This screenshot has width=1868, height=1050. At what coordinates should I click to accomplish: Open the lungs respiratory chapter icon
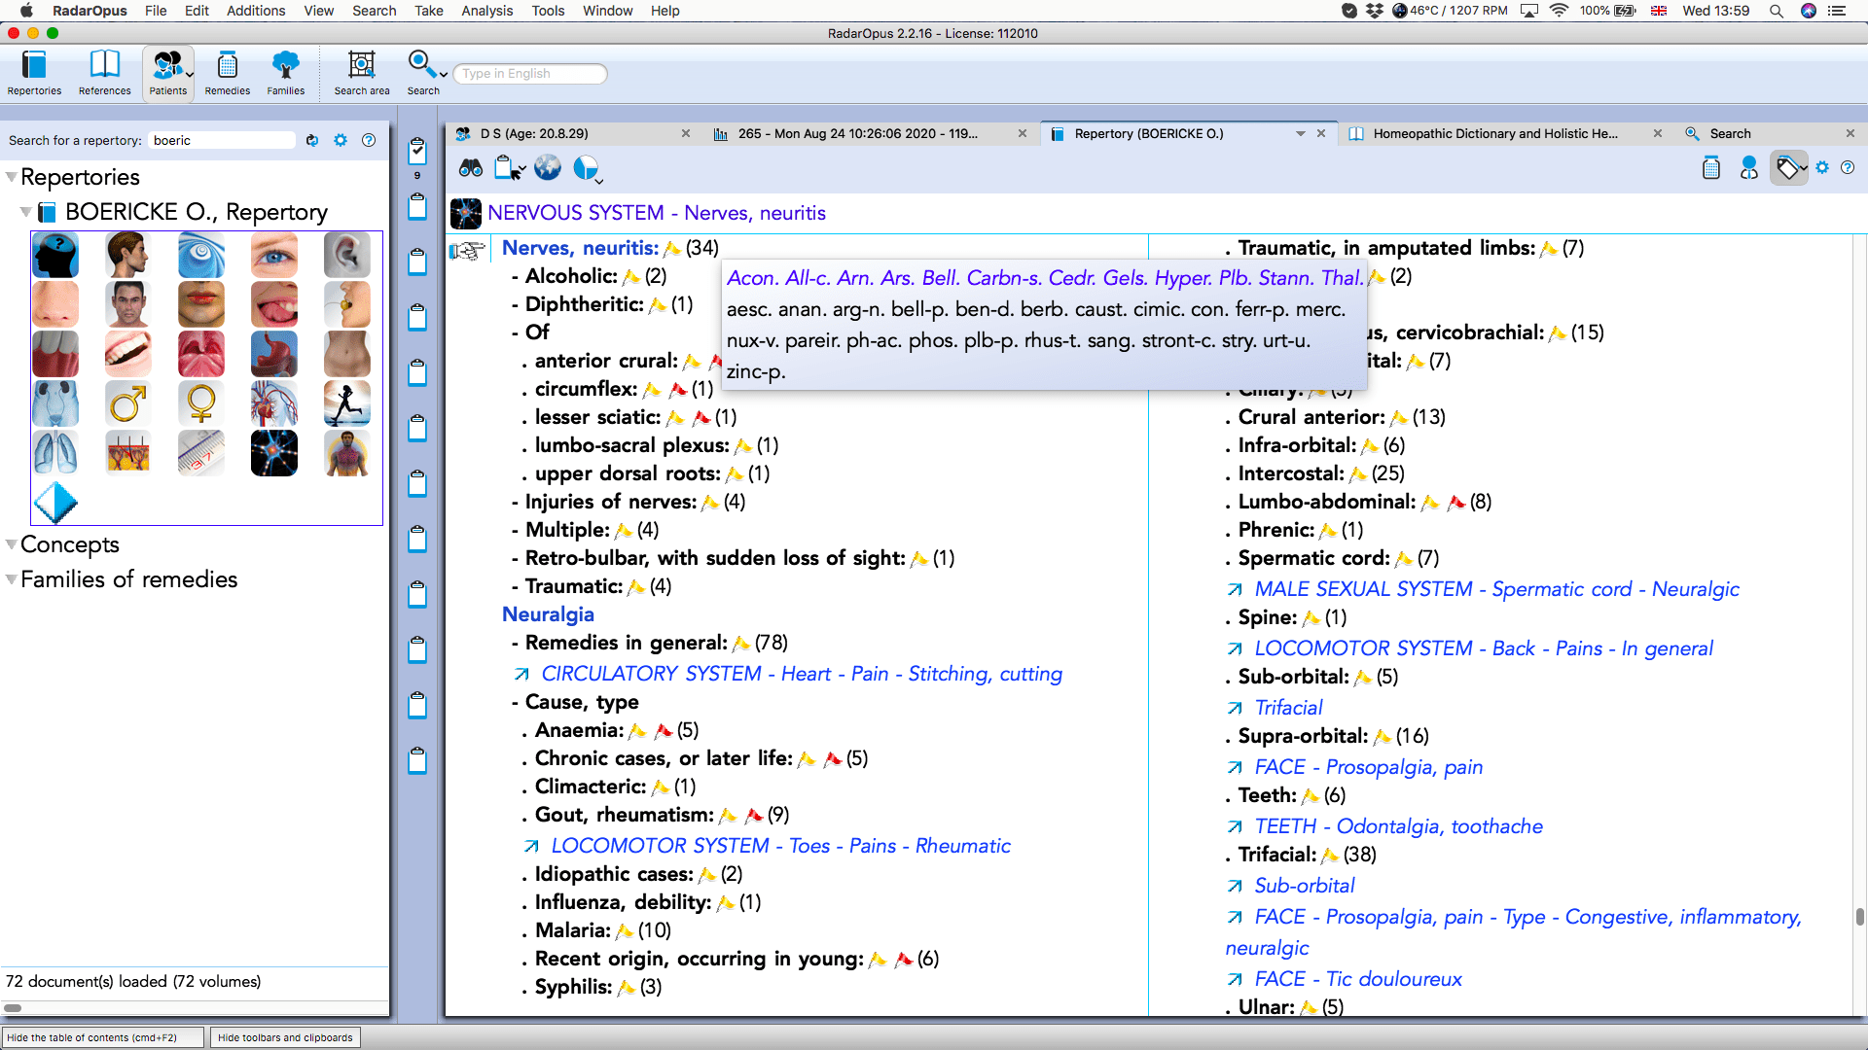55,453
